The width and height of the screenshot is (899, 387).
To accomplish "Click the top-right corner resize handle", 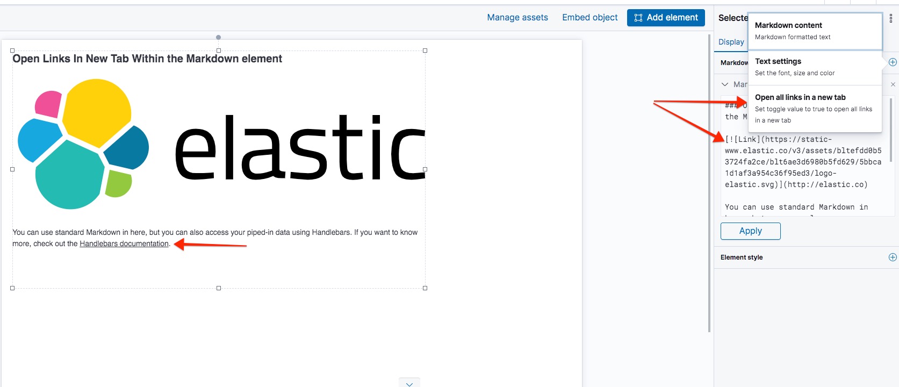I will tap(425, 51).
